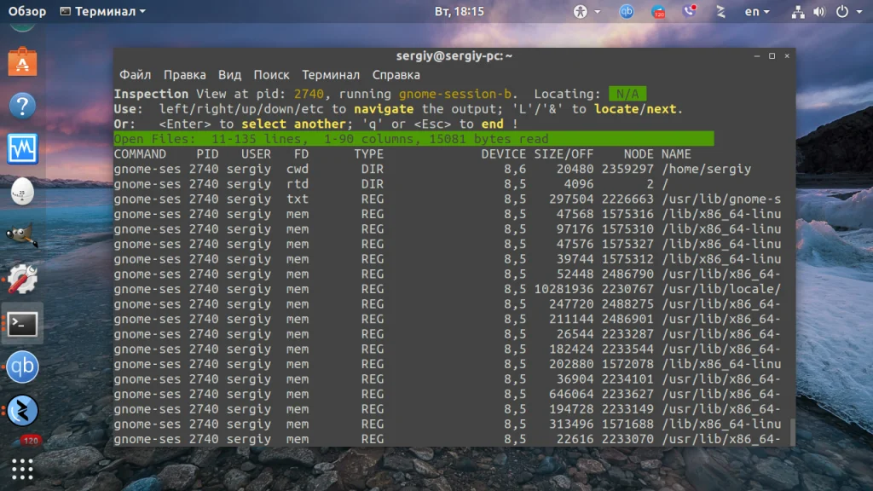Click the yellow pid 2740 in header
The width and height of the screenshot is (873, 491).
click(309, 94)
